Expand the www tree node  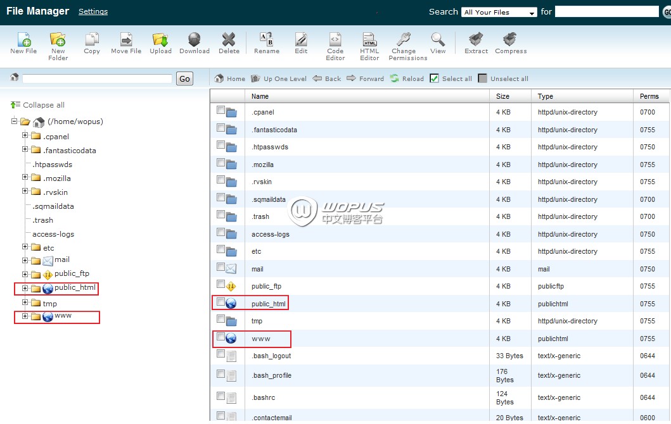click(x=25, y=316)
